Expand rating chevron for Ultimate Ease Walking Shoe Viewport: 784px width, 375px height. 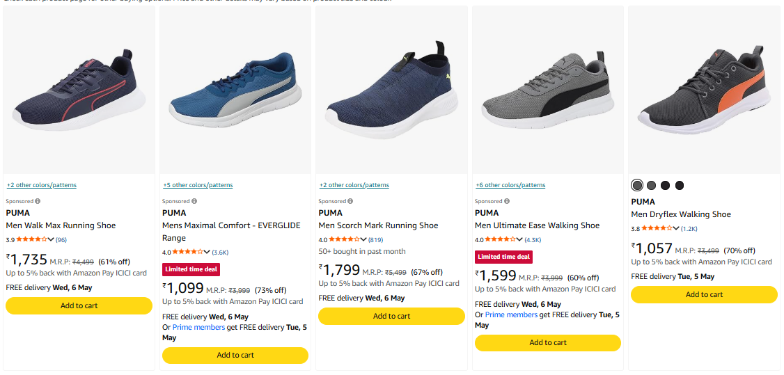coord(520,240)
